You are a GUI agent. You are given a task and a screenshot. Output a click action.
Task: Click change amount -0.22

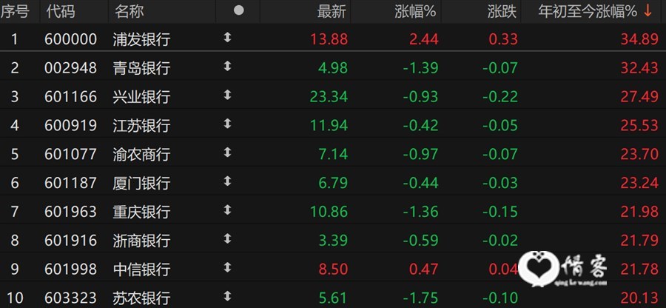(500, 97)
